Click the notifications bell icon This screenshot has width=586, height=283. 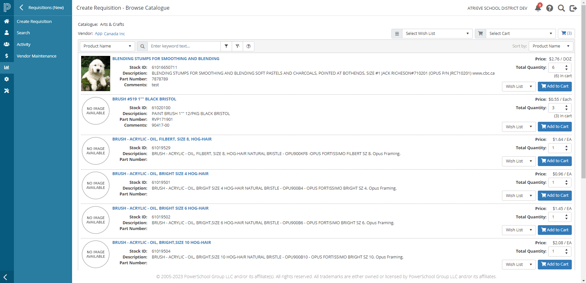pos(538,8)
